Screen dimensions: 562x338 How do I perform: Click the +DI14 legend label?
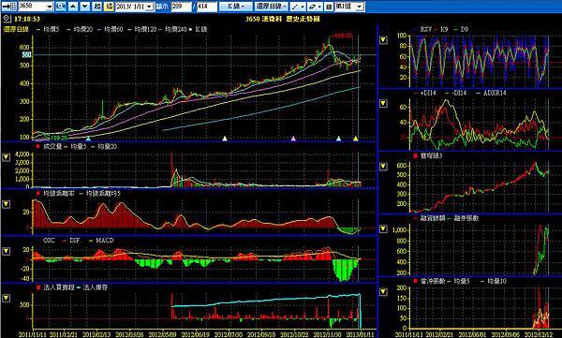pyautogui.click(x=429, y=94)
